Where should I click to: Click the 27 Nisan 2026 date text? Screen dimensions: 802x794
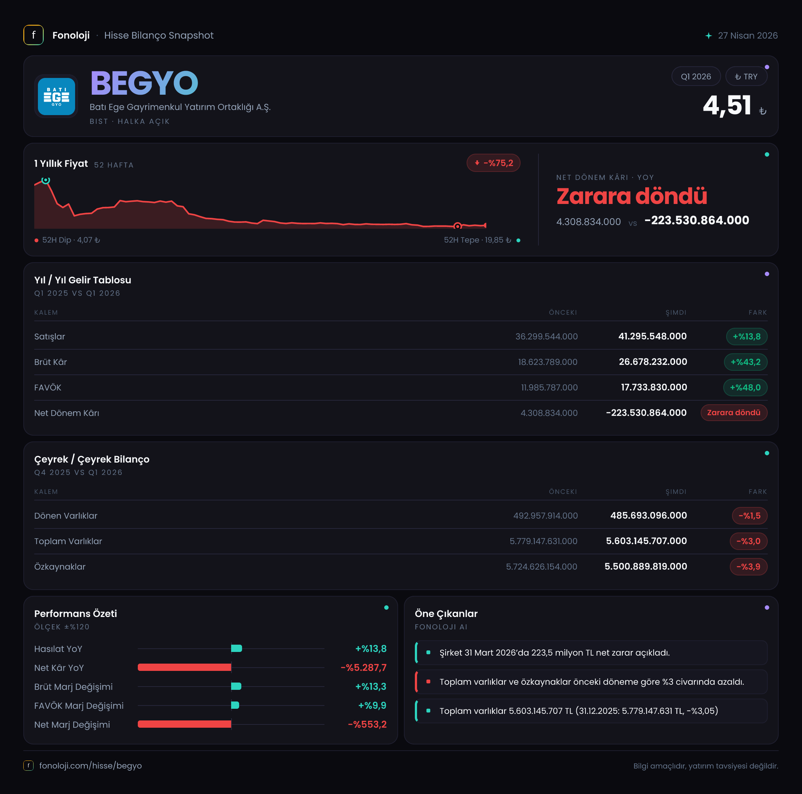[x=748, y=36]
